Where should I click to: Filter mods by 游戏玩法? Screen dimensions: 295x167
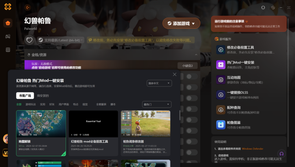point(31,104)
